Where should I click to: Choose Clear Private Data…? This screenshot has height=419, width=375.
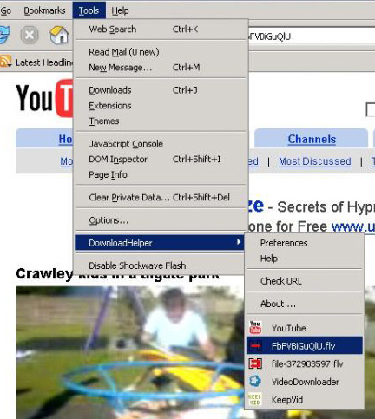pos(161,197)
